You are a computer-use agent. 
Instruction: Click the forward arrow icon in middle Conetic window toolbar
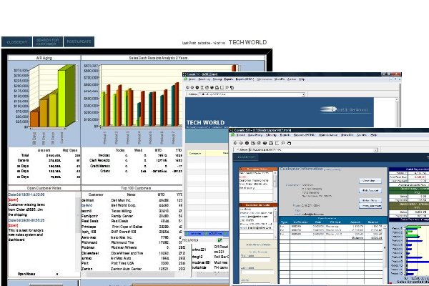tap(192, 87)
